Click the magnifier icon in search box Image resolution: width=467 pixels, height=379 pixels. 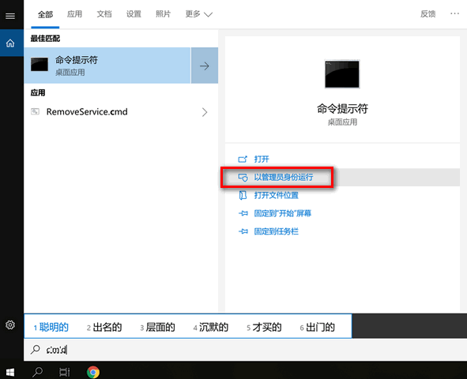[x=35, y=350]
